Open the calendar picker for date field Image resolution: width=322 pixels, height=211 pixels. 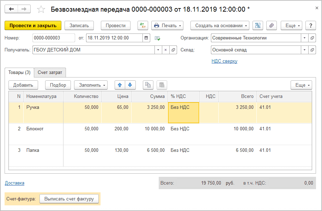pyautogui.click(x=146, y=38)
